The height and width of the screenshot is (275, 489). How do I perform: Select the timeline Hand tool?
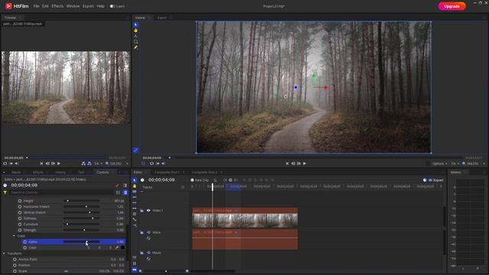coord(134,186)
